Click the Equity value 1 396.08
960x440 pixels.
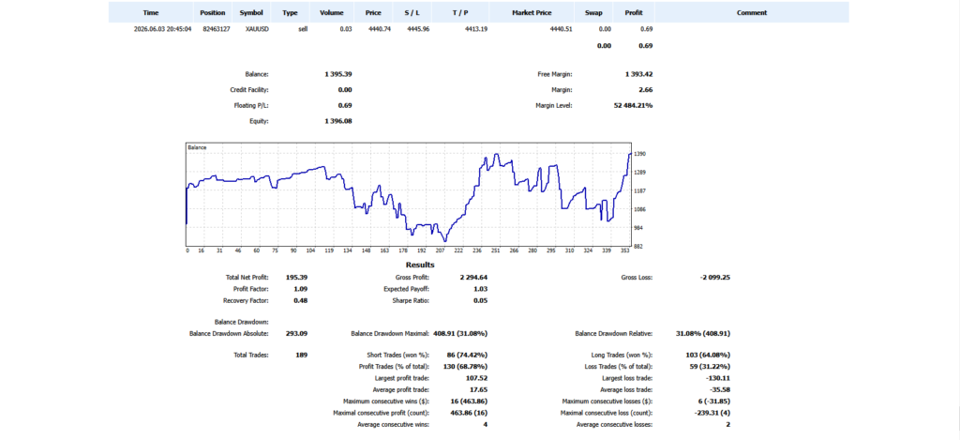point(337,121)
